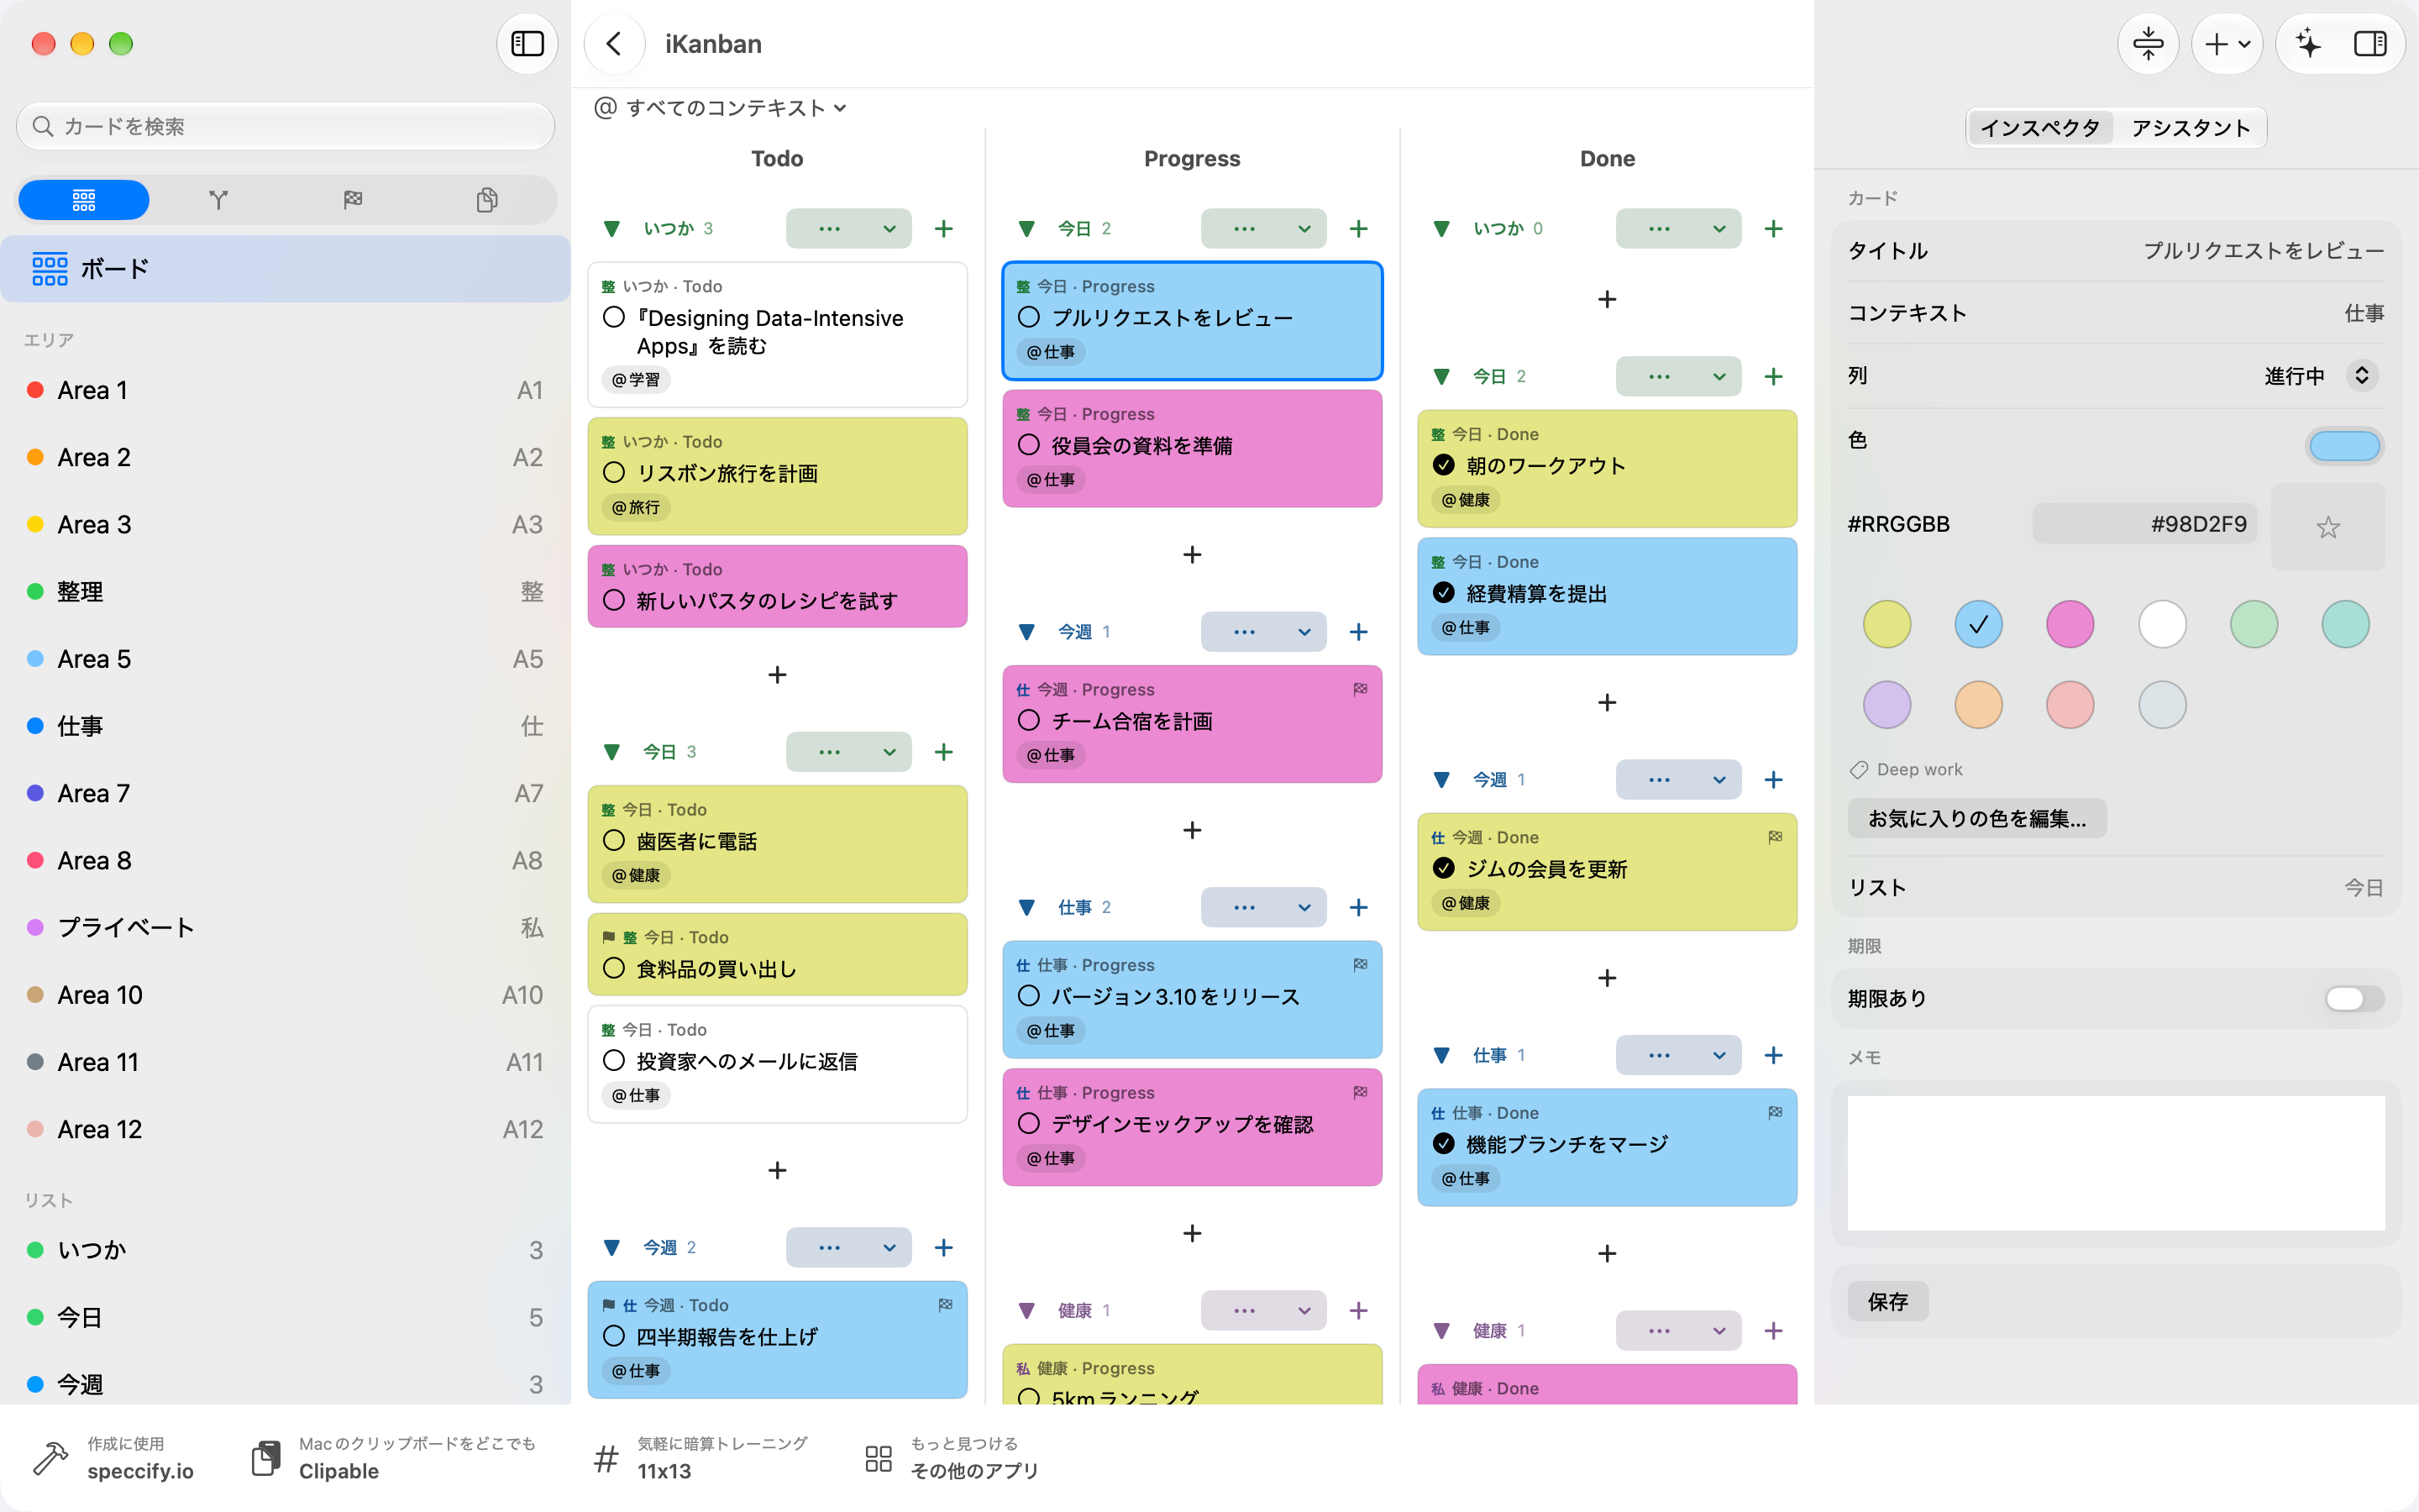
Task: Pick the yellow color swatch
Action: [1886, 625]
